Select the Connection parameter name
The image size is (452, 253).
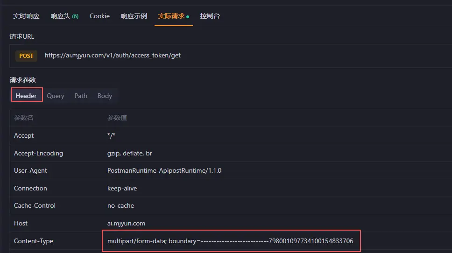point(30,188)
